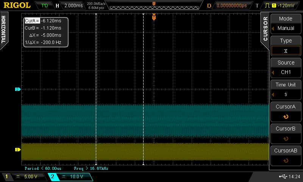
Task: Click the USB connection icon
Action: click(283, 176)
